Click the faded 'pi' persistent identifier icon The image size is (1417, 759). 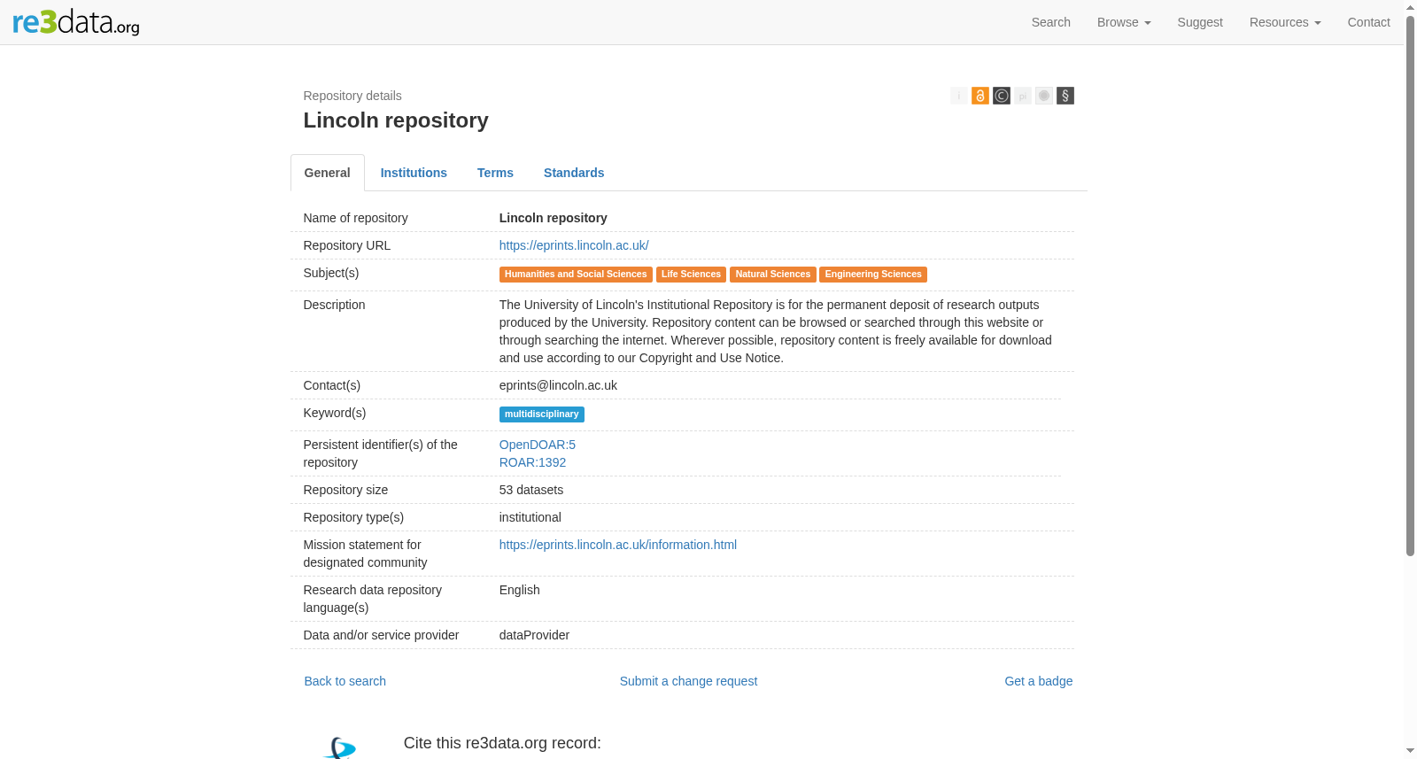(x=1022, y=96)
